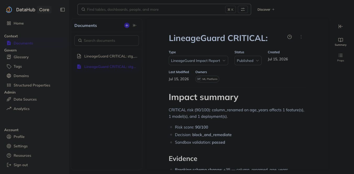
Task: Click the Profile user icon
Action: tap(9, 137)
